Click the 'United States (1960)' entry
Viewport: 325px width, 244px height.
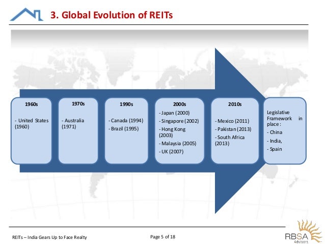click(32, 124)
